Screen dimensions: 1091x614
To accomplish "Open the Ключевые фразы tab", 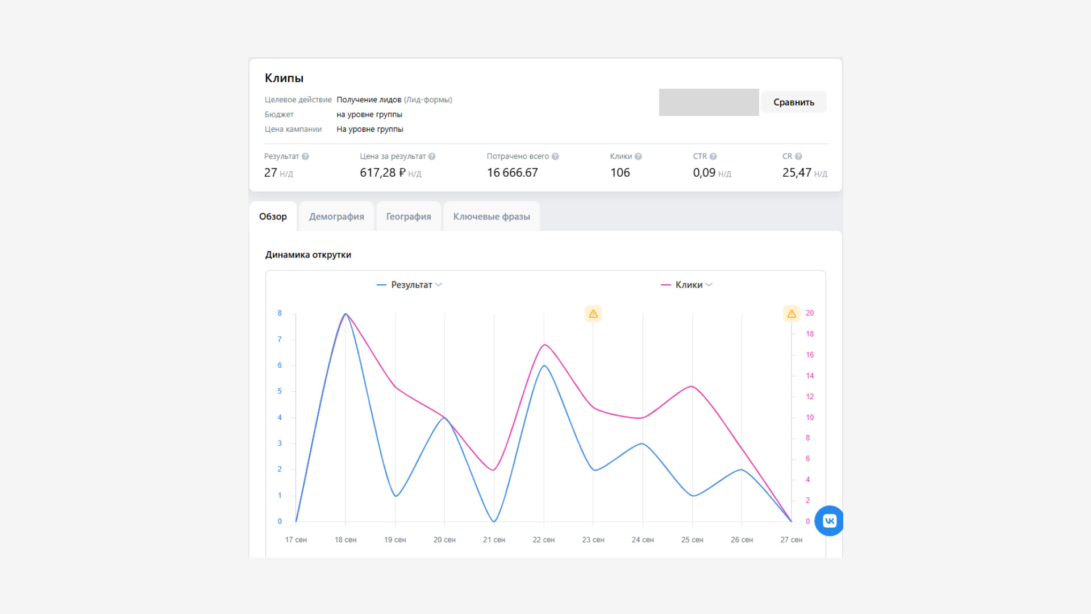I will coord(492,217).
